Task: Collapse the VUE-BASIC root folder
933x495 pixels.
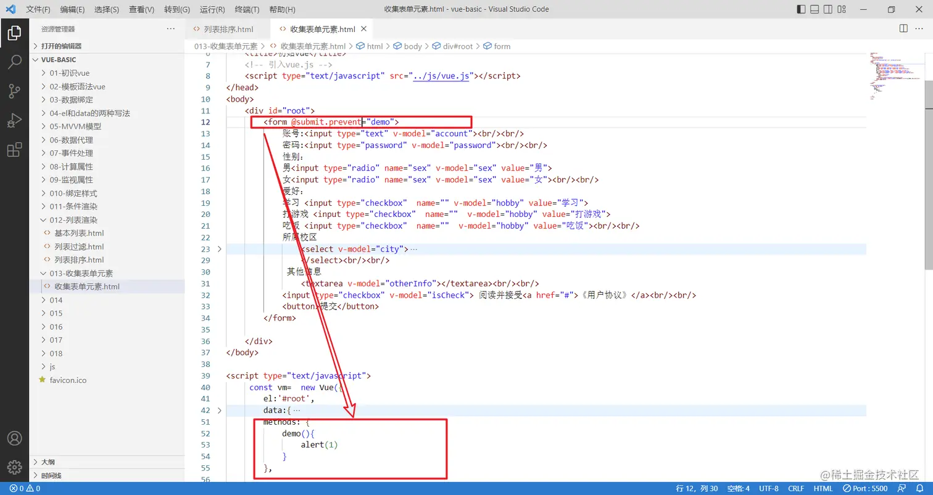Action: click(x=107, y=59)
